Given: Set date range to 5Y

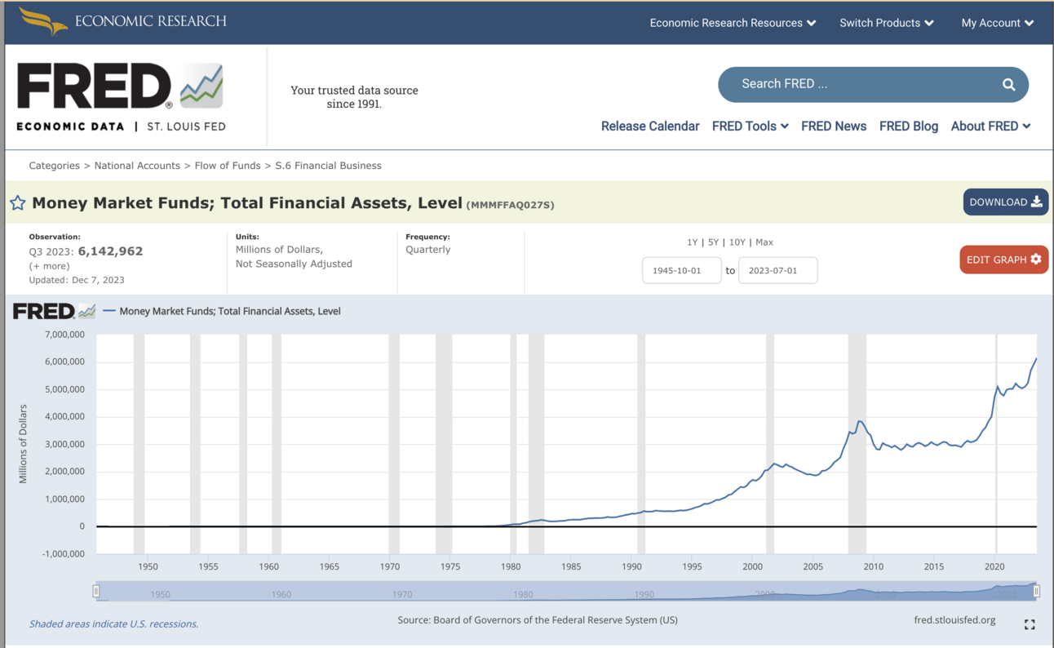Looking at the screenshot, I should click(x=713, y=242).
